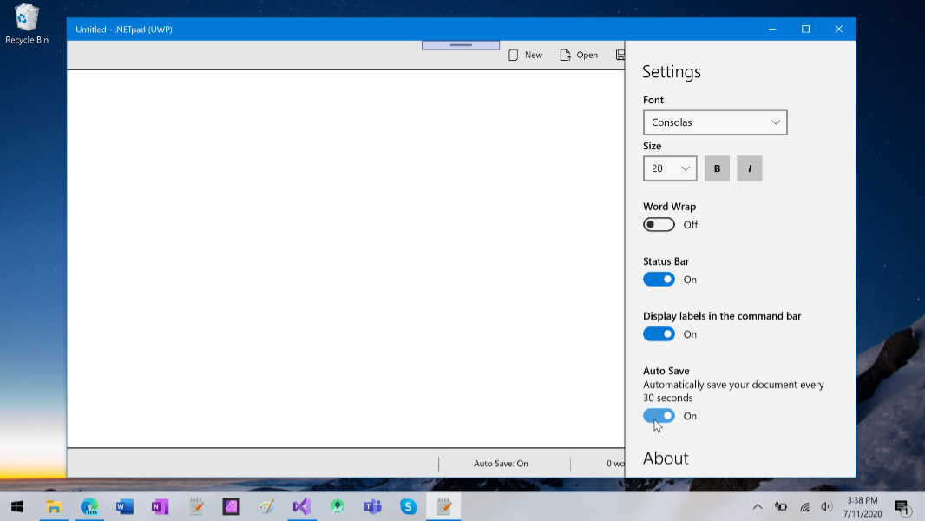Switch off the Auto Save toggle
925x521 pixels.
[x=659, y=416]
